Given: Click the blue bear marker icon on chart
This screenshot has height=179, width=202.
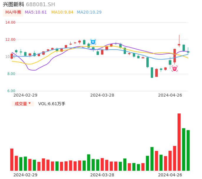Looking at the screenshot, I should click(93, 42).
